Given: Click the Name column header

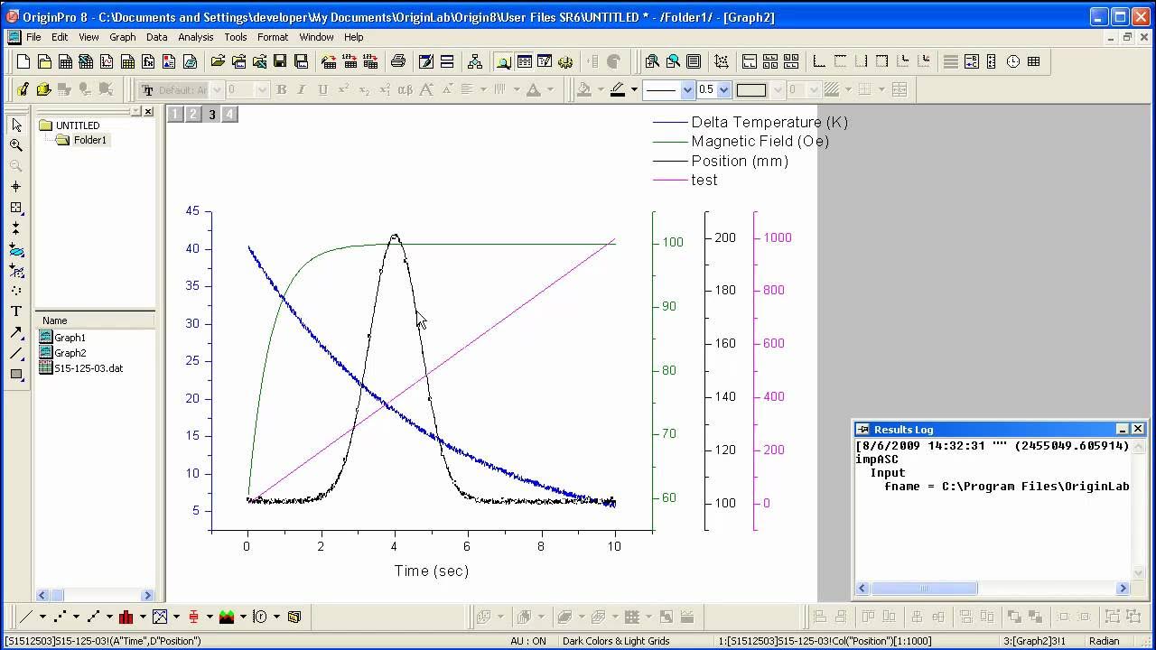Looking at the screenshot, I should [x=95, y=320].
